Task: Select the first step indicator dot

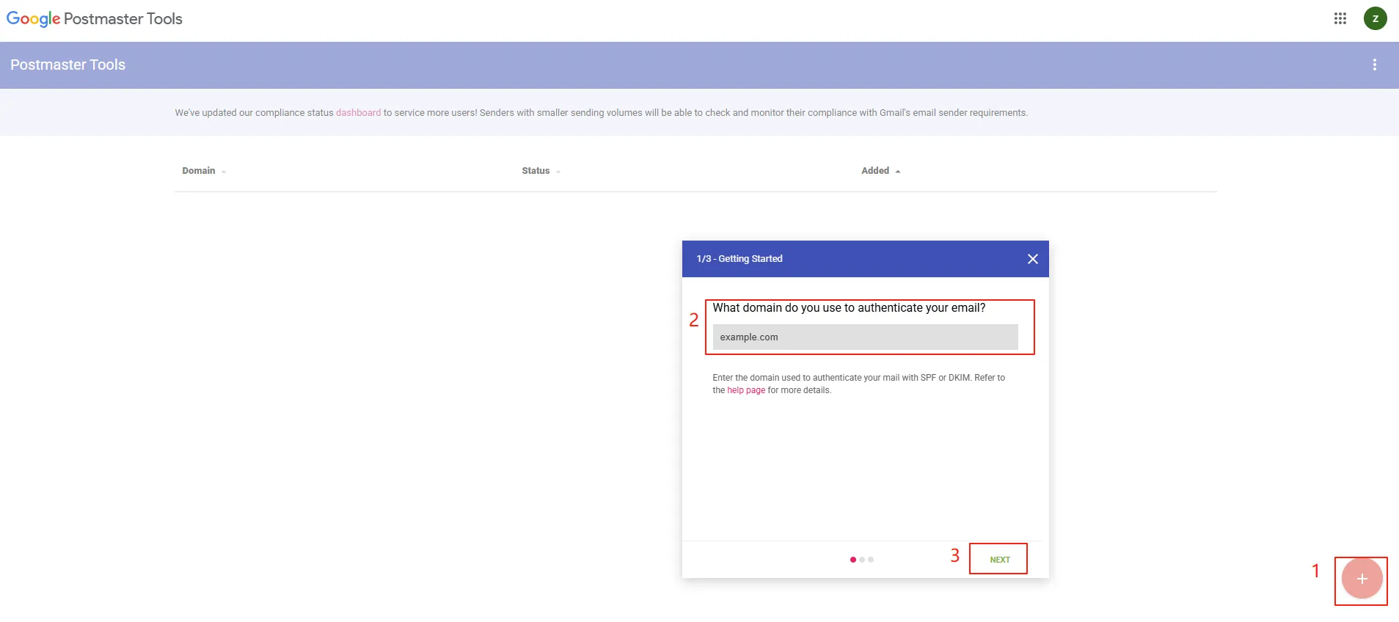Action: 852,560
